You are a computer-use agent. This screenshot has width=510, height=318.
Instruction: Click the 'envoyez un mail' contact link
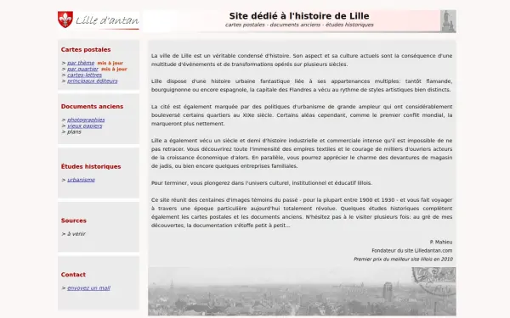[88, 288]
